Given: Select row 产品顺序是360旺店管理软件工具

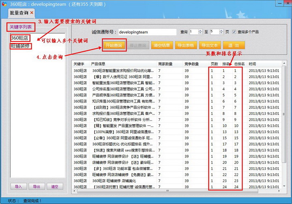Looking at the screenshot, I should [x=177, y=95].
